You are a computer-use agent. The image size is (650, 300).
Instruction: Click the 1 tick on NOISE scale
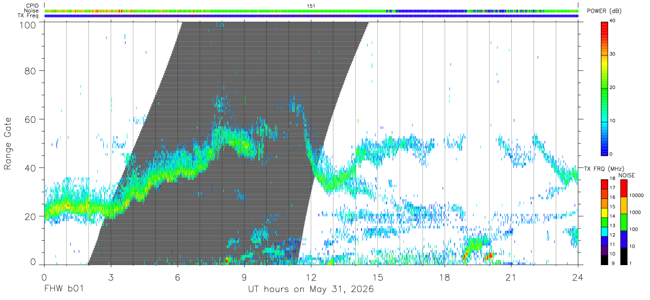click(630, 263)
